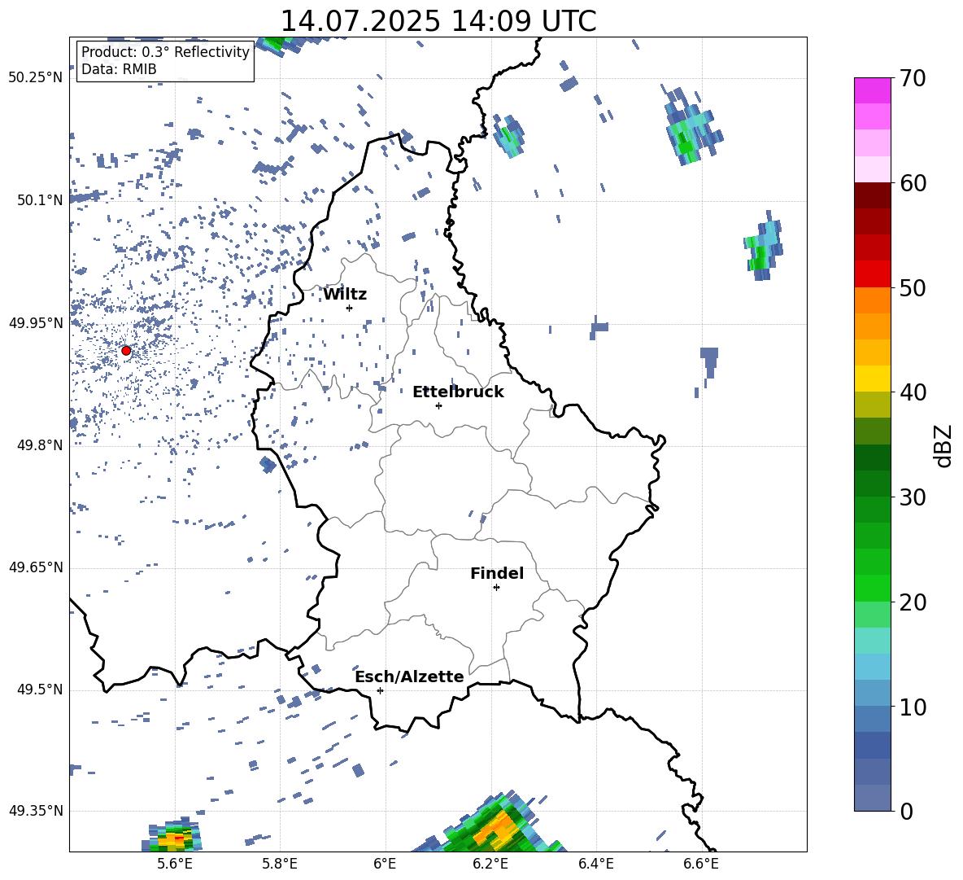
Task: Select the Findel city label
Action: 497,573
